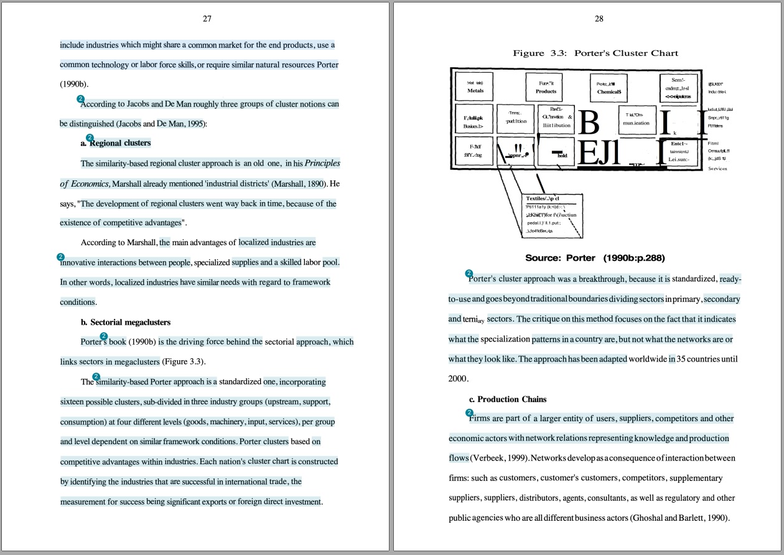Click the "Products" box in the cluster chart
Screen dimensions: 784x555
point(546,87)
